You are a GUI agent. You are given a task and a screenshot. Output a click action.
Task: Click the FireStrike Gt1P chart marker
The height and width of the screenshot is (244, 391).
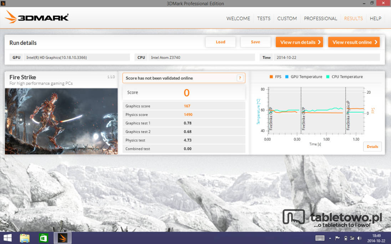[270, 119]
